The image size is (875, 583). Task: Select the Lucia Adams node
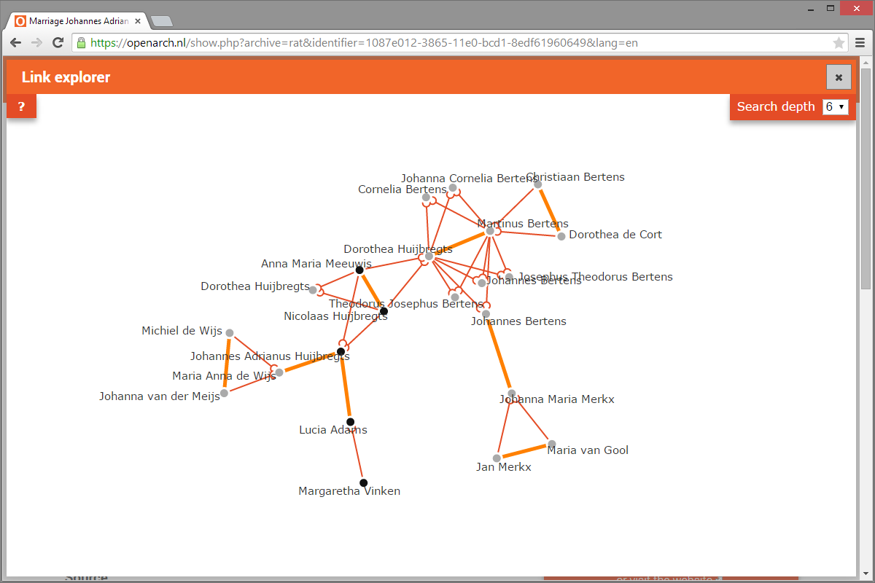coord(350,422)
